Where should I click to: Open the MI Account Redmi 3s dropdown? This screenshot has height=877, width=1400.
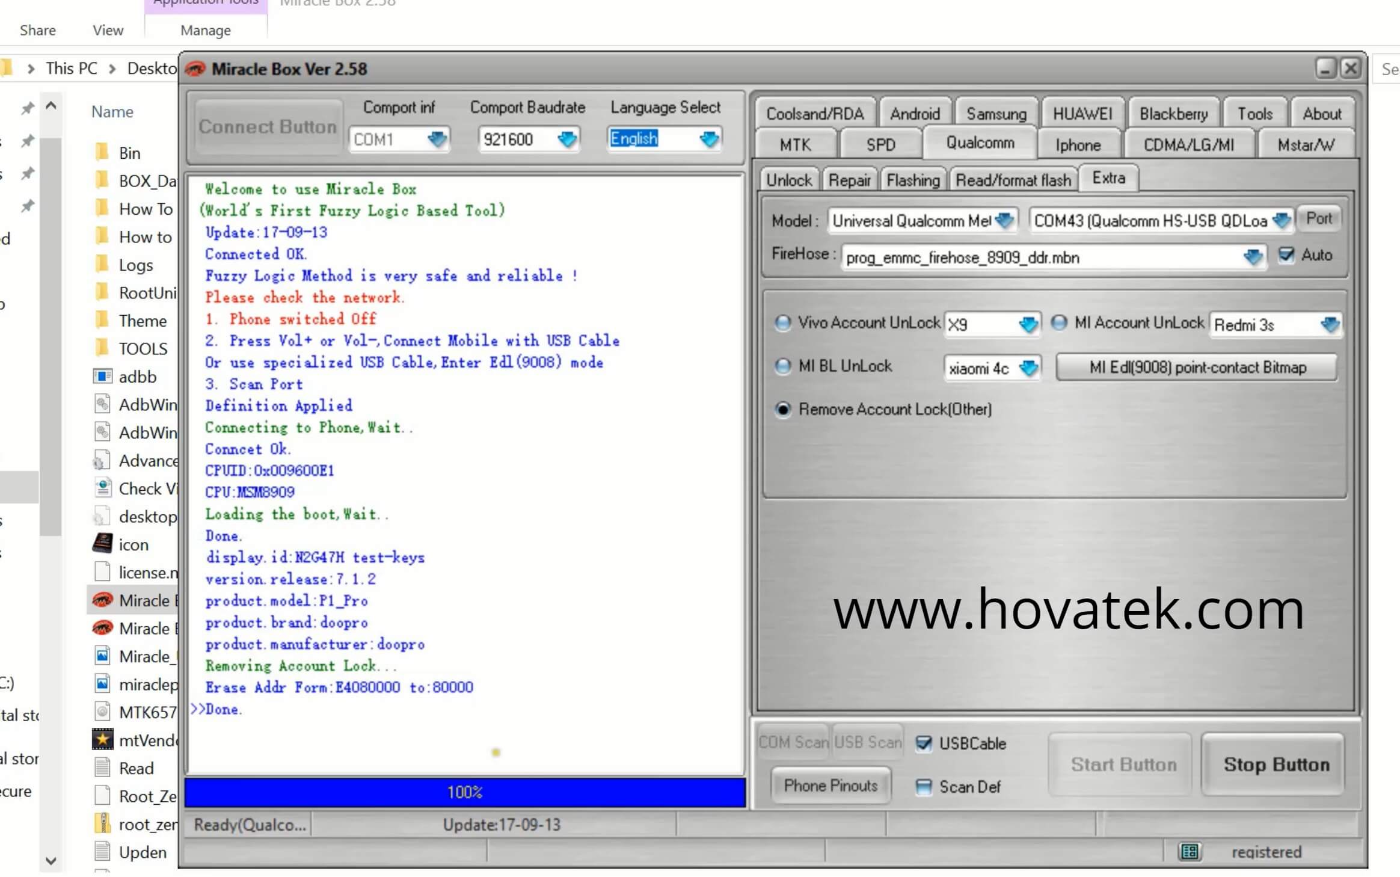[1330, 325]
